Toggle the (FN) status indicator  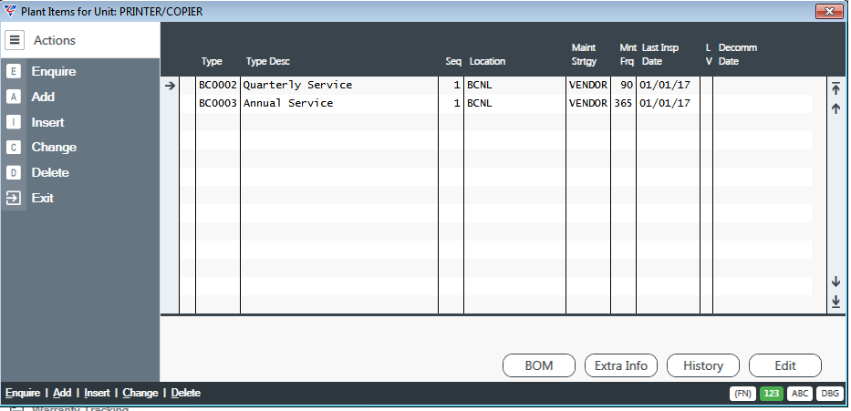coord(743,394)
